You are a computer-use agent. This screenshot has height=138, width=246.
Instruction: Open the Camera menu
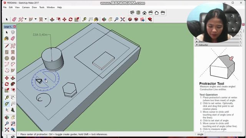click(x=26, y=7)
